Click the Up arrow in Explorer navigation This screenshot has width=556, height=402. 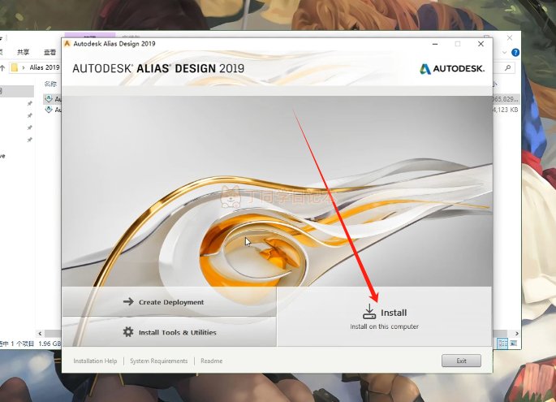point(2,67)
